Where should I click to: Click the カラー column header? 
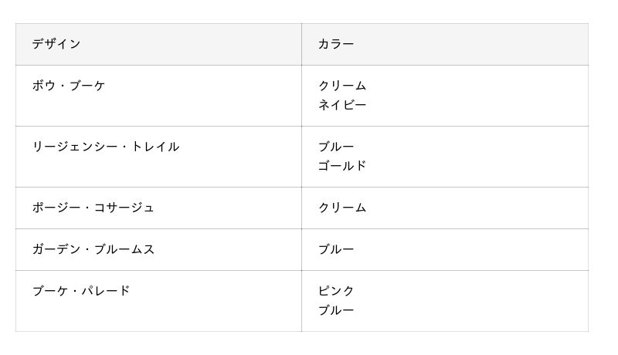tap(336, 44)
